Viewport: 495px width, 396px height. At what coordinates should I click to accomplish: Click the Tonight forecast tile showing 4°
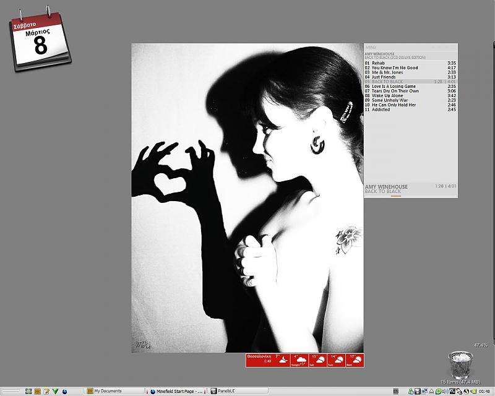click(299, 360)
